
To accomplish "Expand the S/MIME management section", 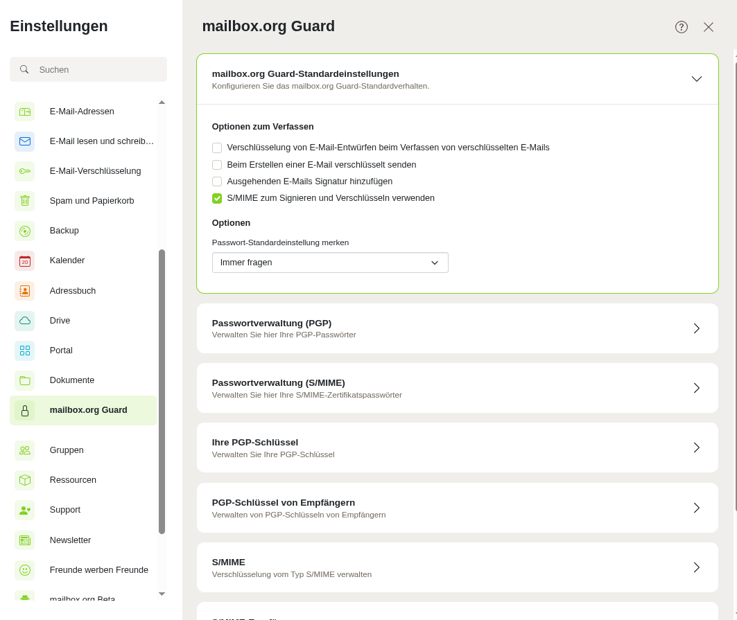I will [458, 567].
